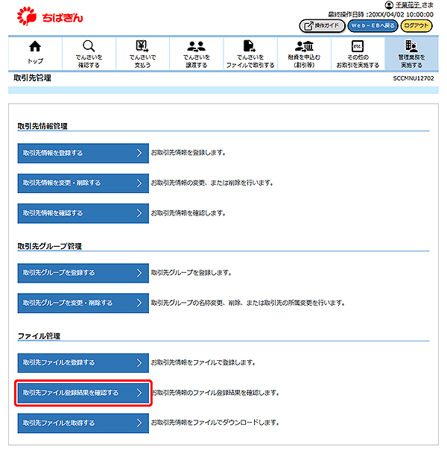Image resolution: width=447 pixels, height=454 pixels.
Task: Return via Web-EBへ戻る button
Action: (x=372, y=26)
